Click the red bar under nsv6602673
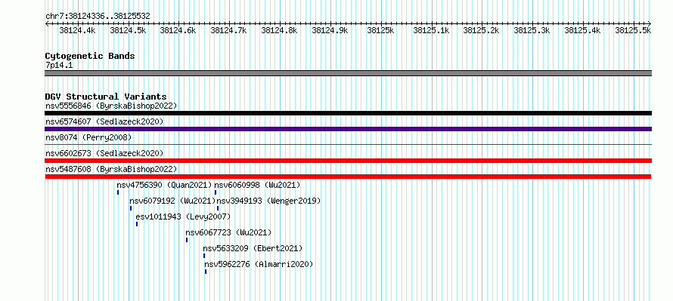The width and height of the screenshot is (673, 301). (348, 161)
